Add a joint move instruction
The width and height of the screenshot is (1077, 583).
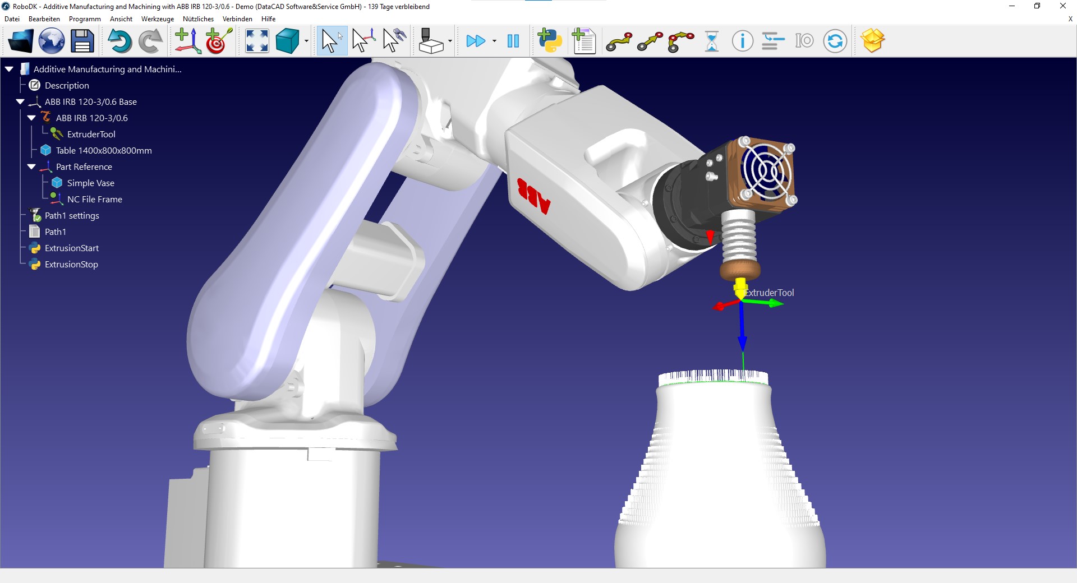coord(619,41)
